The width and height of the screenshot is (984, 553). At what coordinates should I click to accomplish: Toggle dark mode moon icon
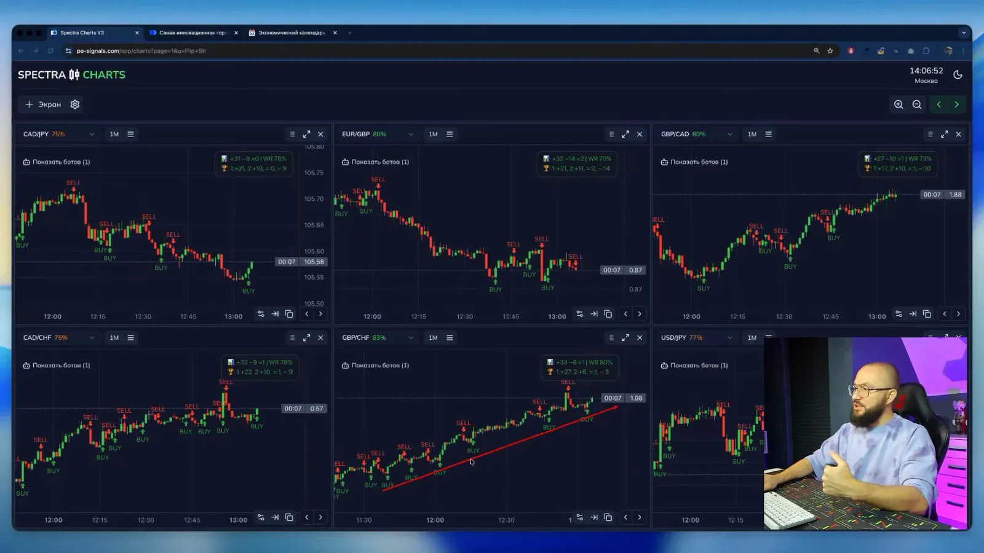[958, 75]
